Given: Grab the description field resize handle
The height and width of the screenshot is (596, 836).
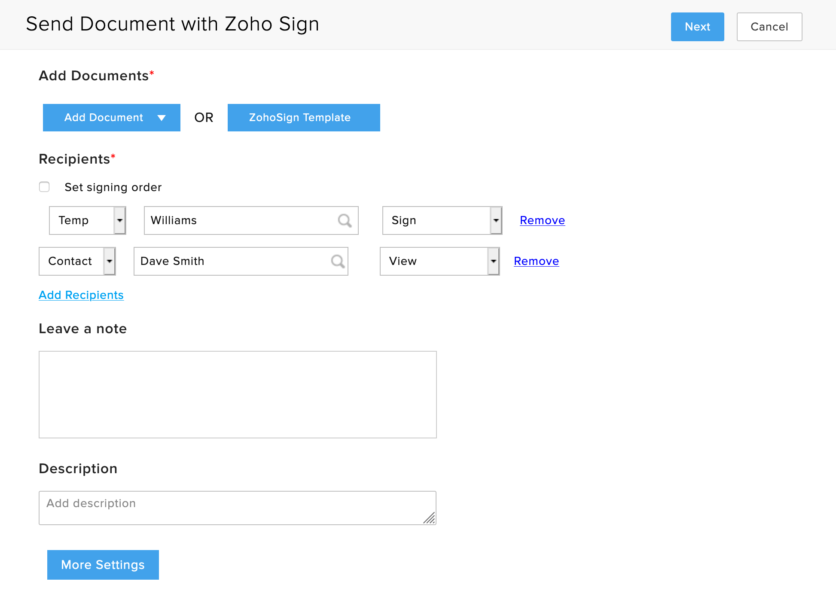Looking at the screenshot, I should 430,519.
